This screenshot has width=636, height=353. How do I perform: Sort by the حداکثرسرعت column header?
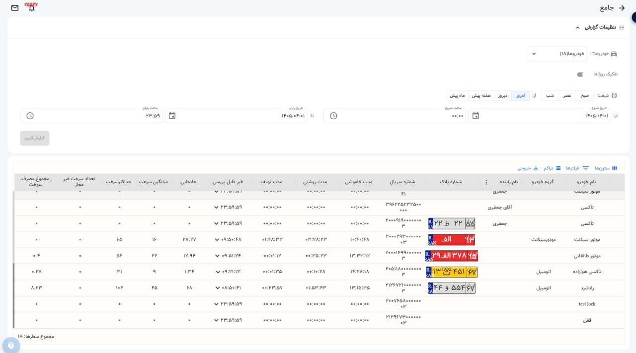pyautogui.click(x=119, y=182)
